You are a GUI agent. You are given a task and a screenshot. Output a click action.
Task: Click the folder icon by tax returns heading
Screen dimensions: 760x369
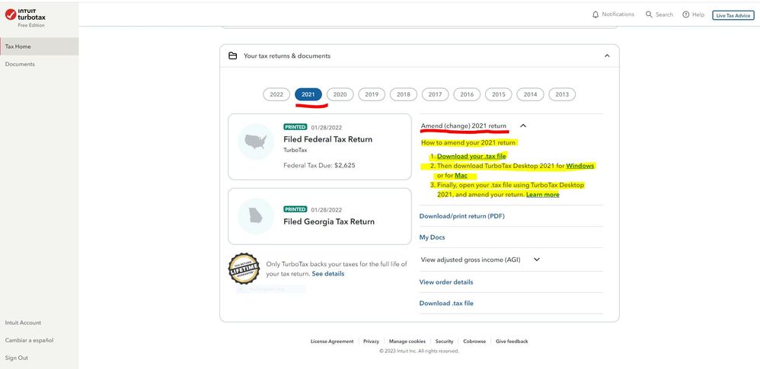tap(233, 56)
